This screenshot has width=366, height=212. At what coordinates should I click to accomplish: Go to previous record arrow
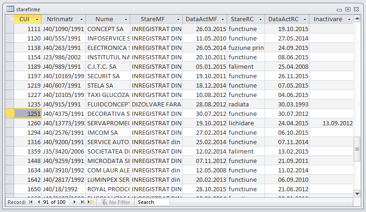(38, 202)
